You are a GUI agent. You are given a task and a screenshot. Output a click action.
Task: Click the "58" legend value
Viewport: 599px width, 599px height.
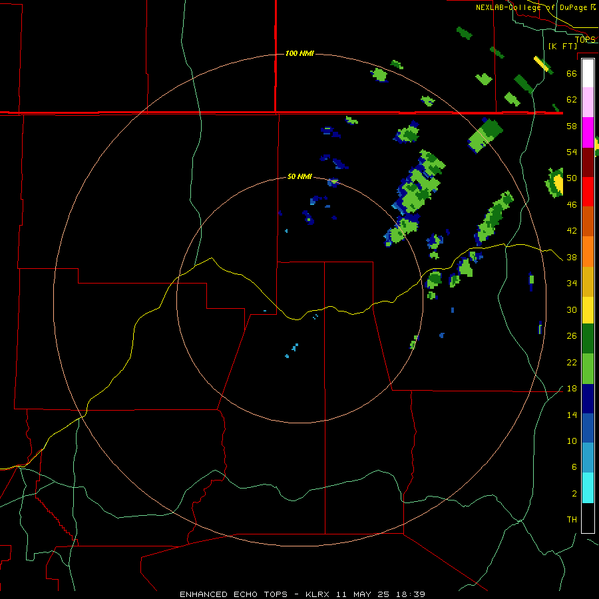pos(572,126)
